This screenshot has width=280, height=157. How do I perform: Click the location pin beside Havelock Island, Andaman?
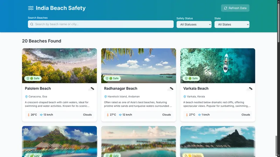(x=106, y=97)
